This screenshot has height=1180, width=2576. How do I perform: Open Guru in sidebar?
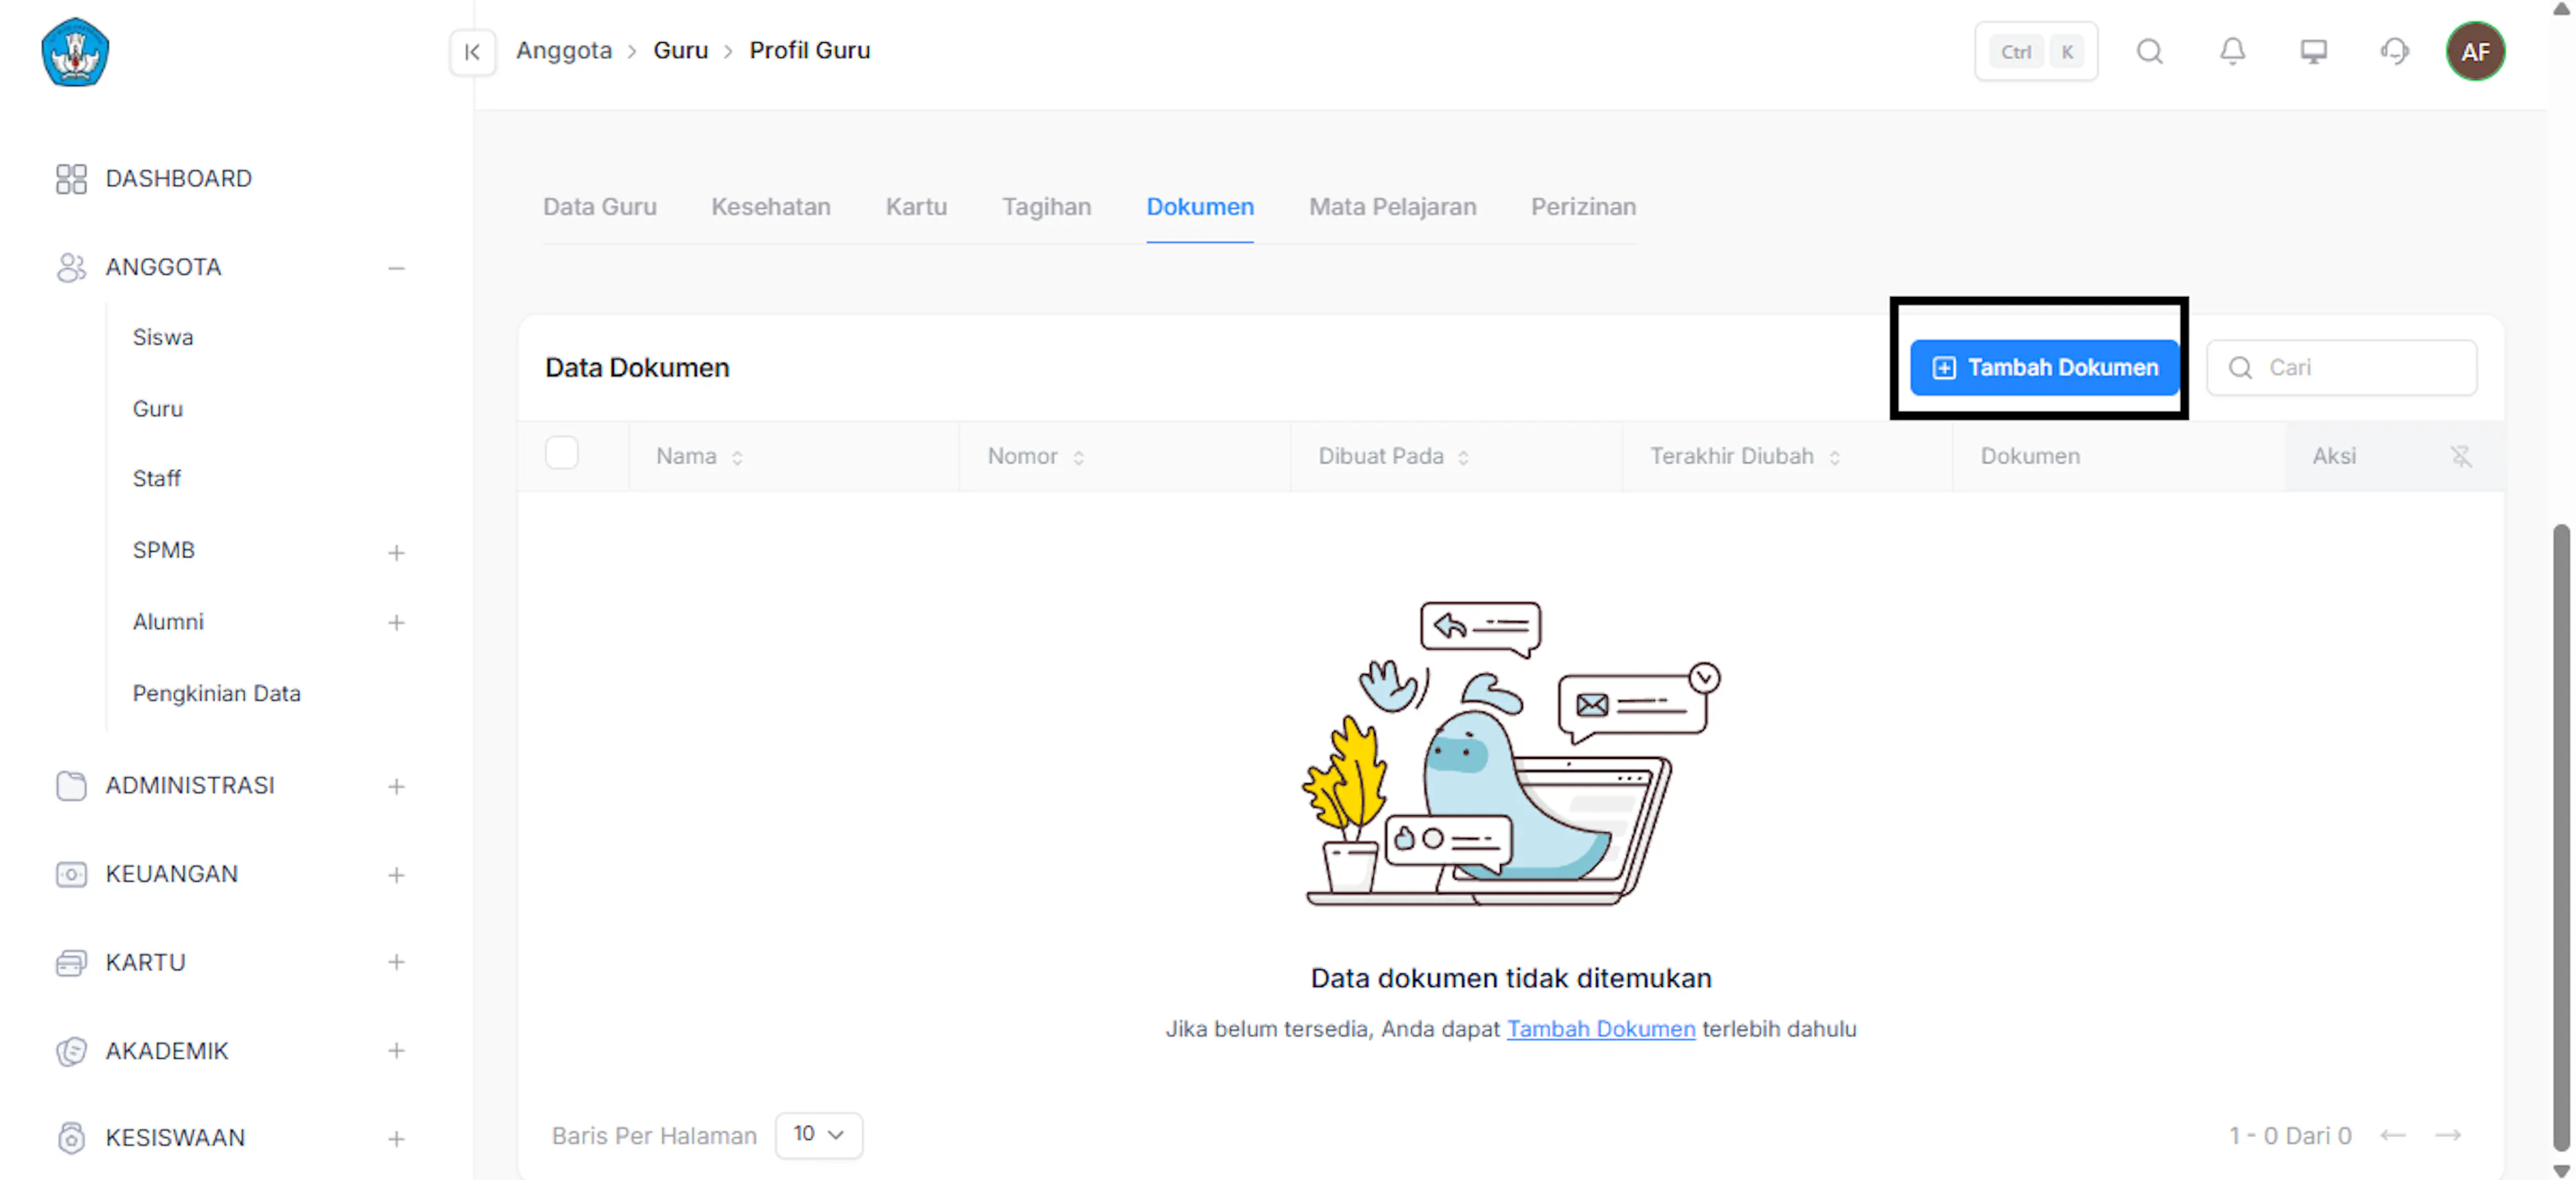(x=158, y=409)
